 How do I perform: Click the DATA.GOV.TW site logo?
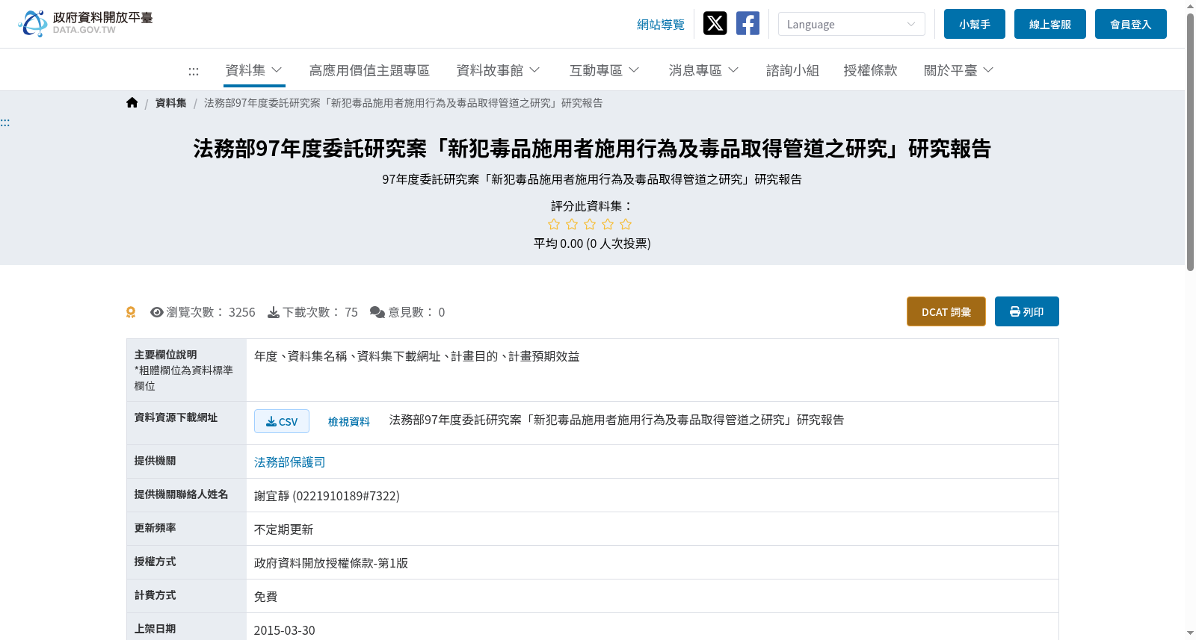(x=85, y=23)
